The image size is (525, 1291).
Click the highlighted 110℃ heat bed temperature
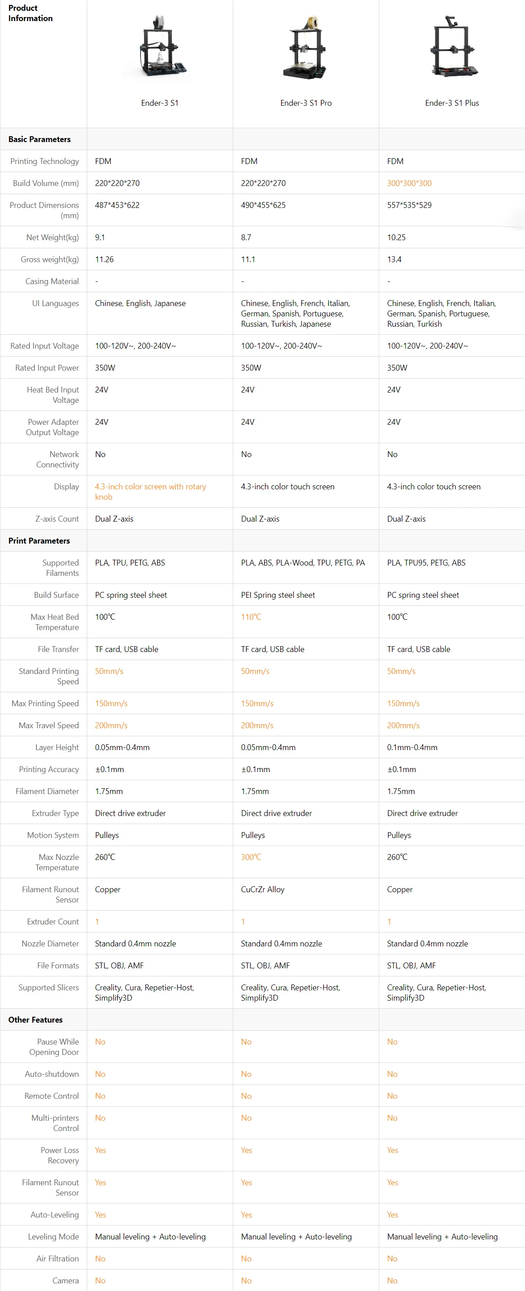tap(251, 617)
